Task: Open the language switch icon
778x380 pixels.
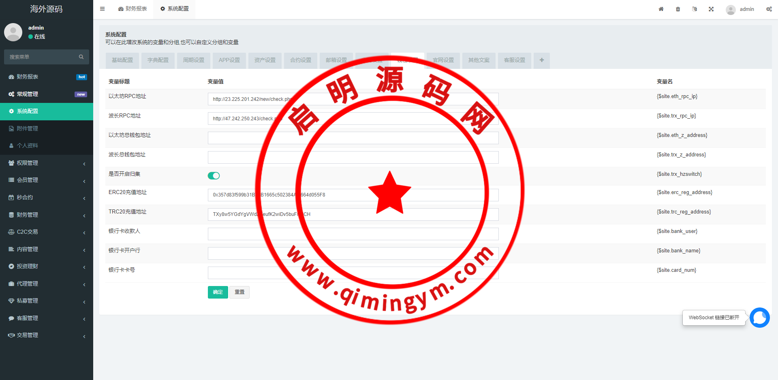Action: click(695, 9)
